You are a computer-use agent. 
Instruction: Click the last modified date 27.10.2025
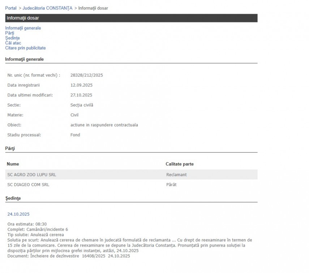click(81, 95)
